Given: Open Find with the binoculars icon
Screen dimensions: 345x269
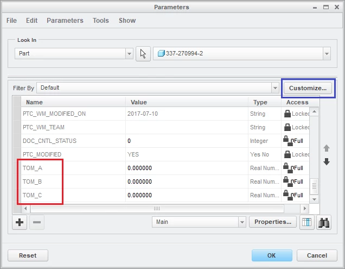Looking at the screenshot, I should [x=324, y=222].
